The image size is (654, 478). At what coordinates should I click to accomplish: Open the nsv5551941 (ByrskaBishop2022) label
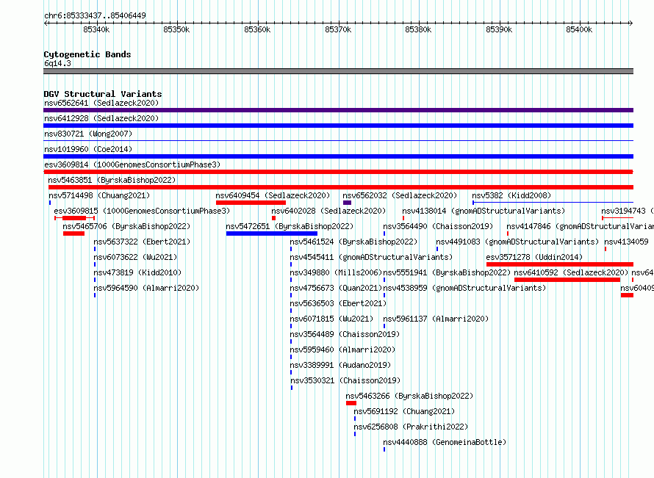pos(447,272)
